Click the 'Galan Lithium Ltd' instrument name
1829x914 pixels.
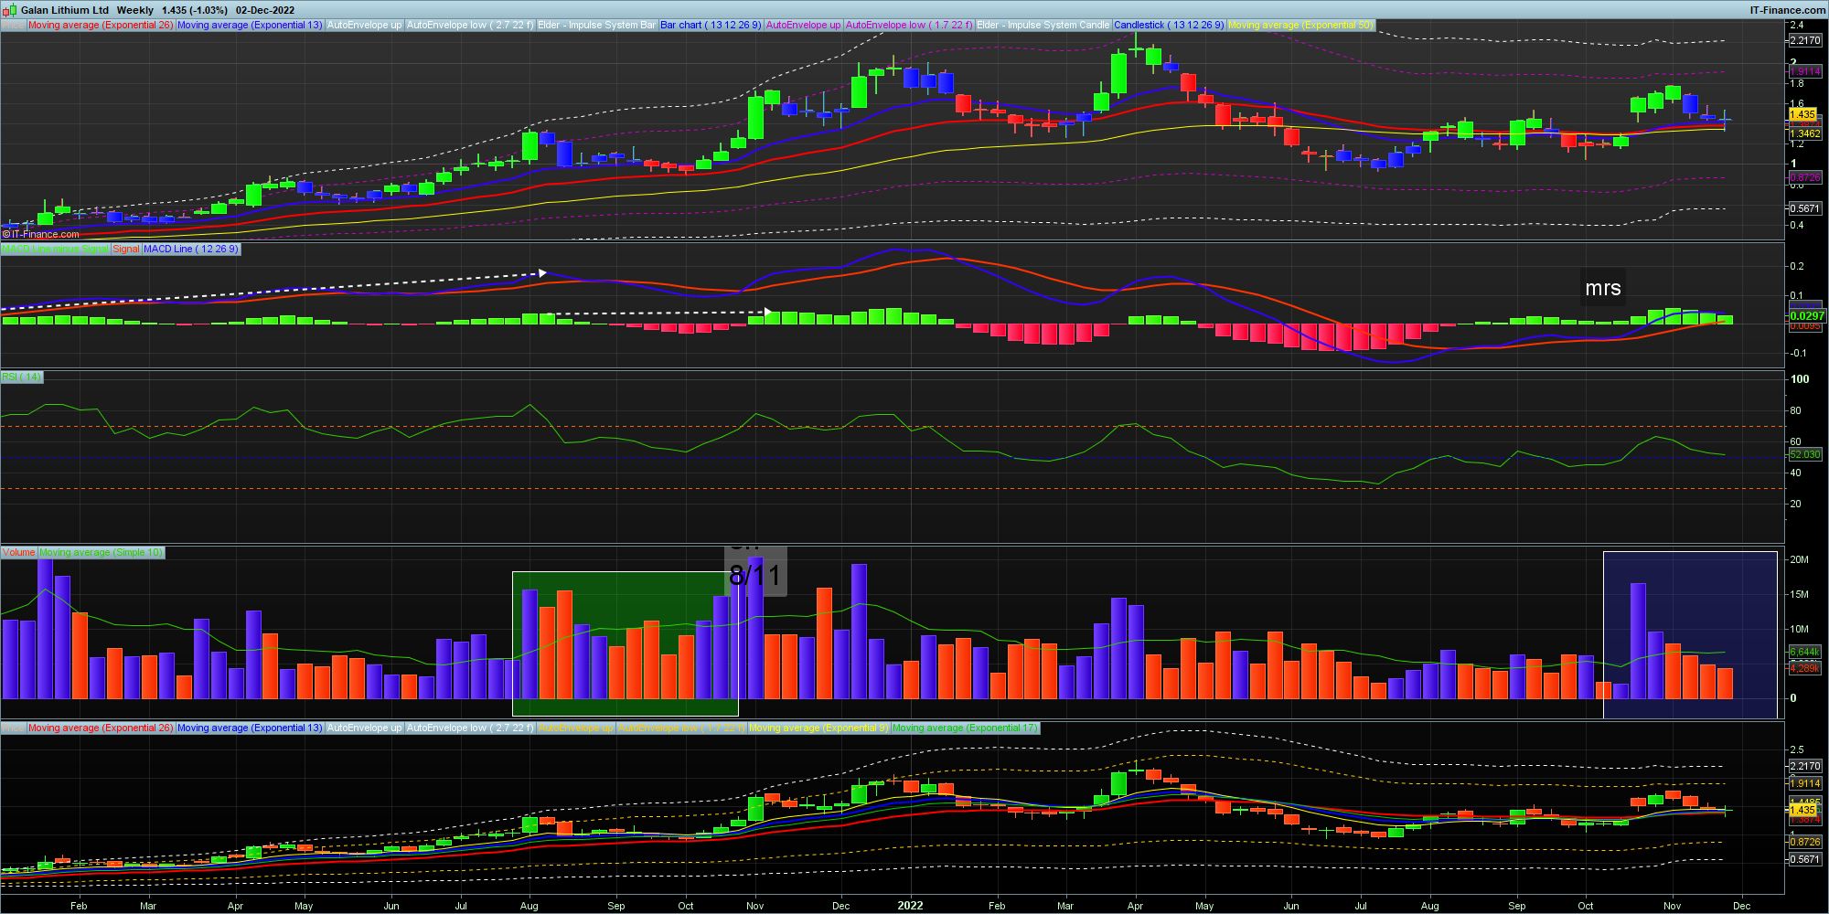(x=65, y=10)
